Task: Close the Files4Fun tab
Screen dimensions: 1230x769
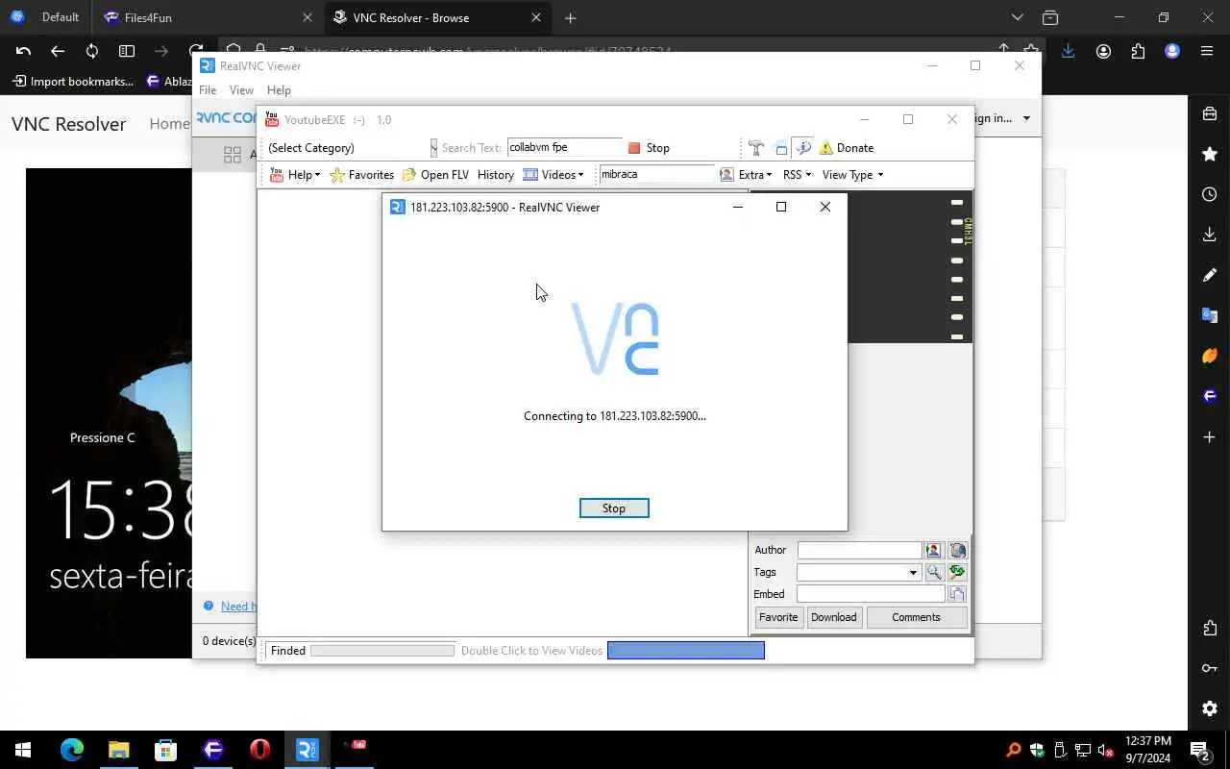Action: (x=307, y=17)
